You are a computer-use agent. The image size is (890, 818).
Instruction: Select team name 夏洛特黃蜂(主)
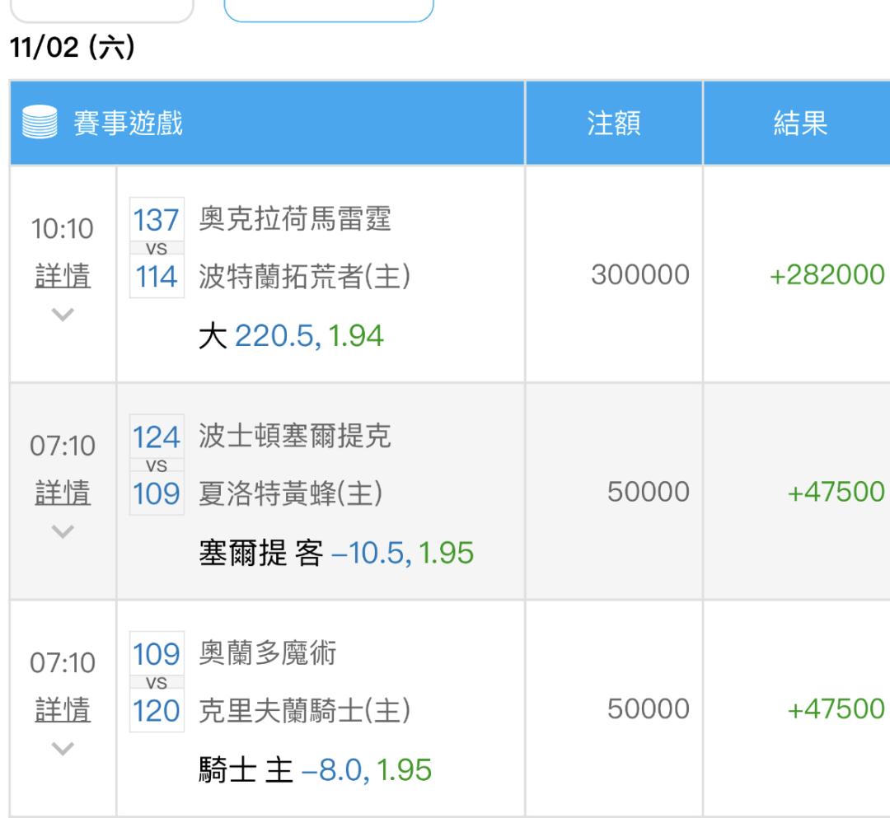(x=291, y=493)
